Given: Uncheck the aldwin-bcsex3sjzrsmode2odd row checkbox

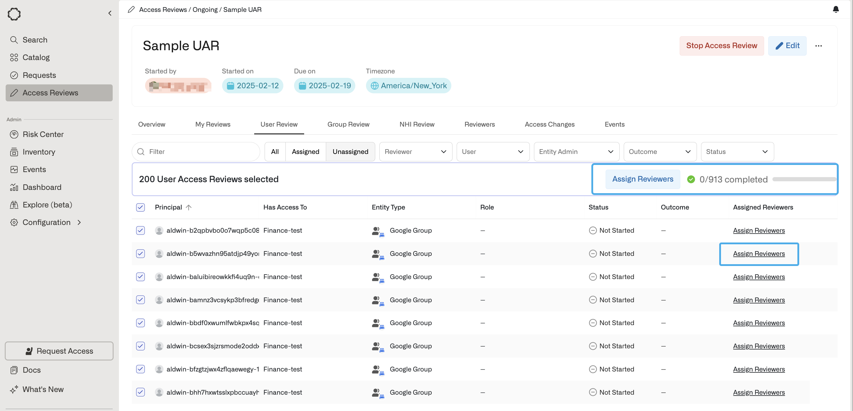Looking at the screenshot, I should tap(140, 346).
